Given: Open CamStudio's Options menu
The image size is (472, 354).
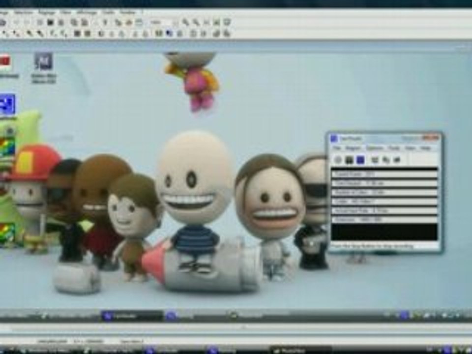Looking at the screenshot, I should [375, 148].
